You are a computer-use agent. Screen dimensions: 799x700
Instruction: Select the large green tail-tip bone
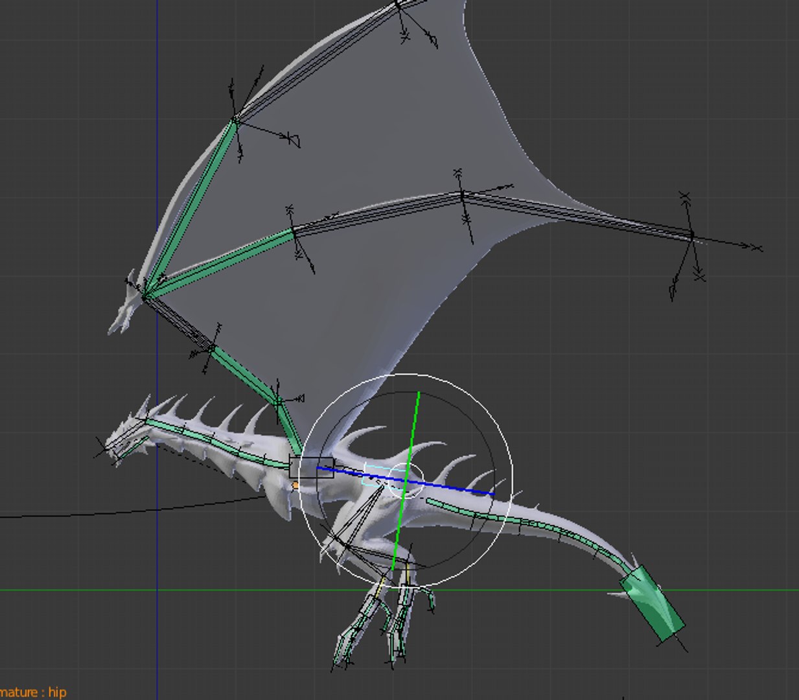click(652, 603)
